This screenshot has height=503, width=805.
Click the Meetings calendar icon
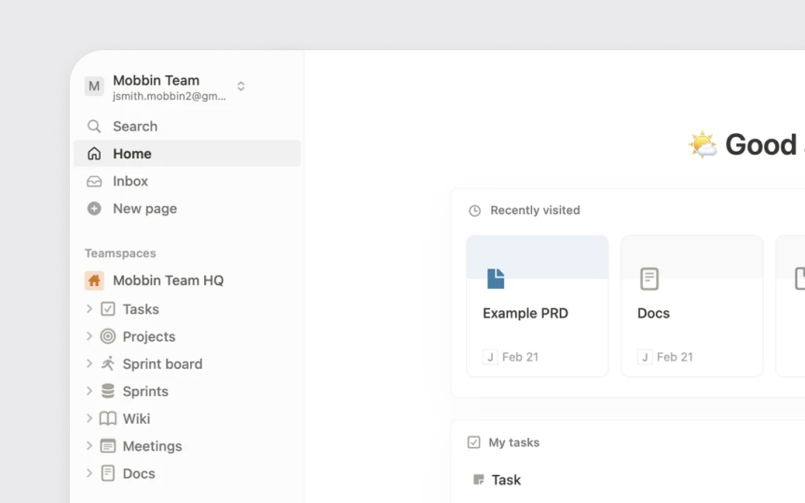point(108,446)
